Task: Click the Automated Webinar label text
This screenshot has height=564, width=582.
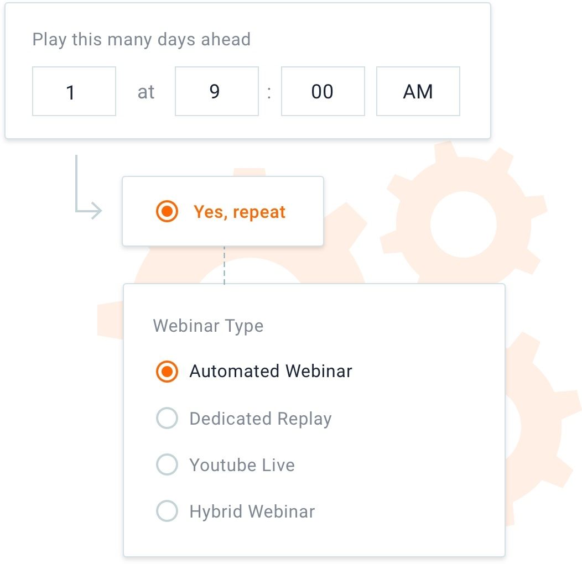Action: click(x=271, y=371)
